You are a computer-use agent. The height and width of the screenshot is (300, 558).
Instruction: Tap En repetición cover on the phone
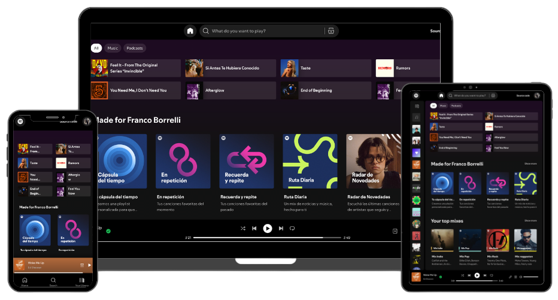[x=73, y=230]
